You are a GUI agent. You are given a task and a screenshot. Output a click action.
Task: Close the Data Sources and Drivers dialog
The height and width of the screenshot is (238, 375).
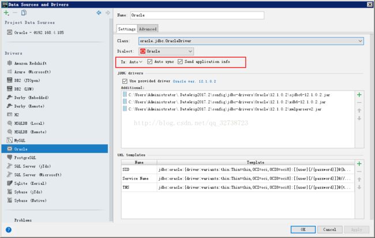pyautogui.click(x=370, y=4)
